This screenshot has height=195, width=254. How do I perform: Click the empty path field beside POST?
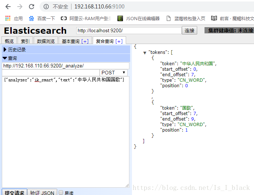point(51,73)
